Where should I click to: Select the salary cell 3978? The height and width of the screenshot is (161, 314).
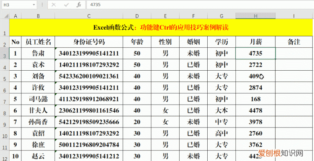click(255, 122)
